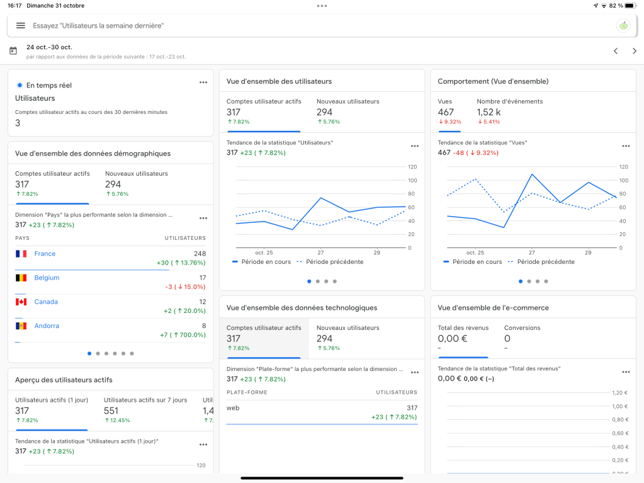Open more options for Utilisateurs trend chart
Viewport: 644px width, 483px height.
coord(414,146)
